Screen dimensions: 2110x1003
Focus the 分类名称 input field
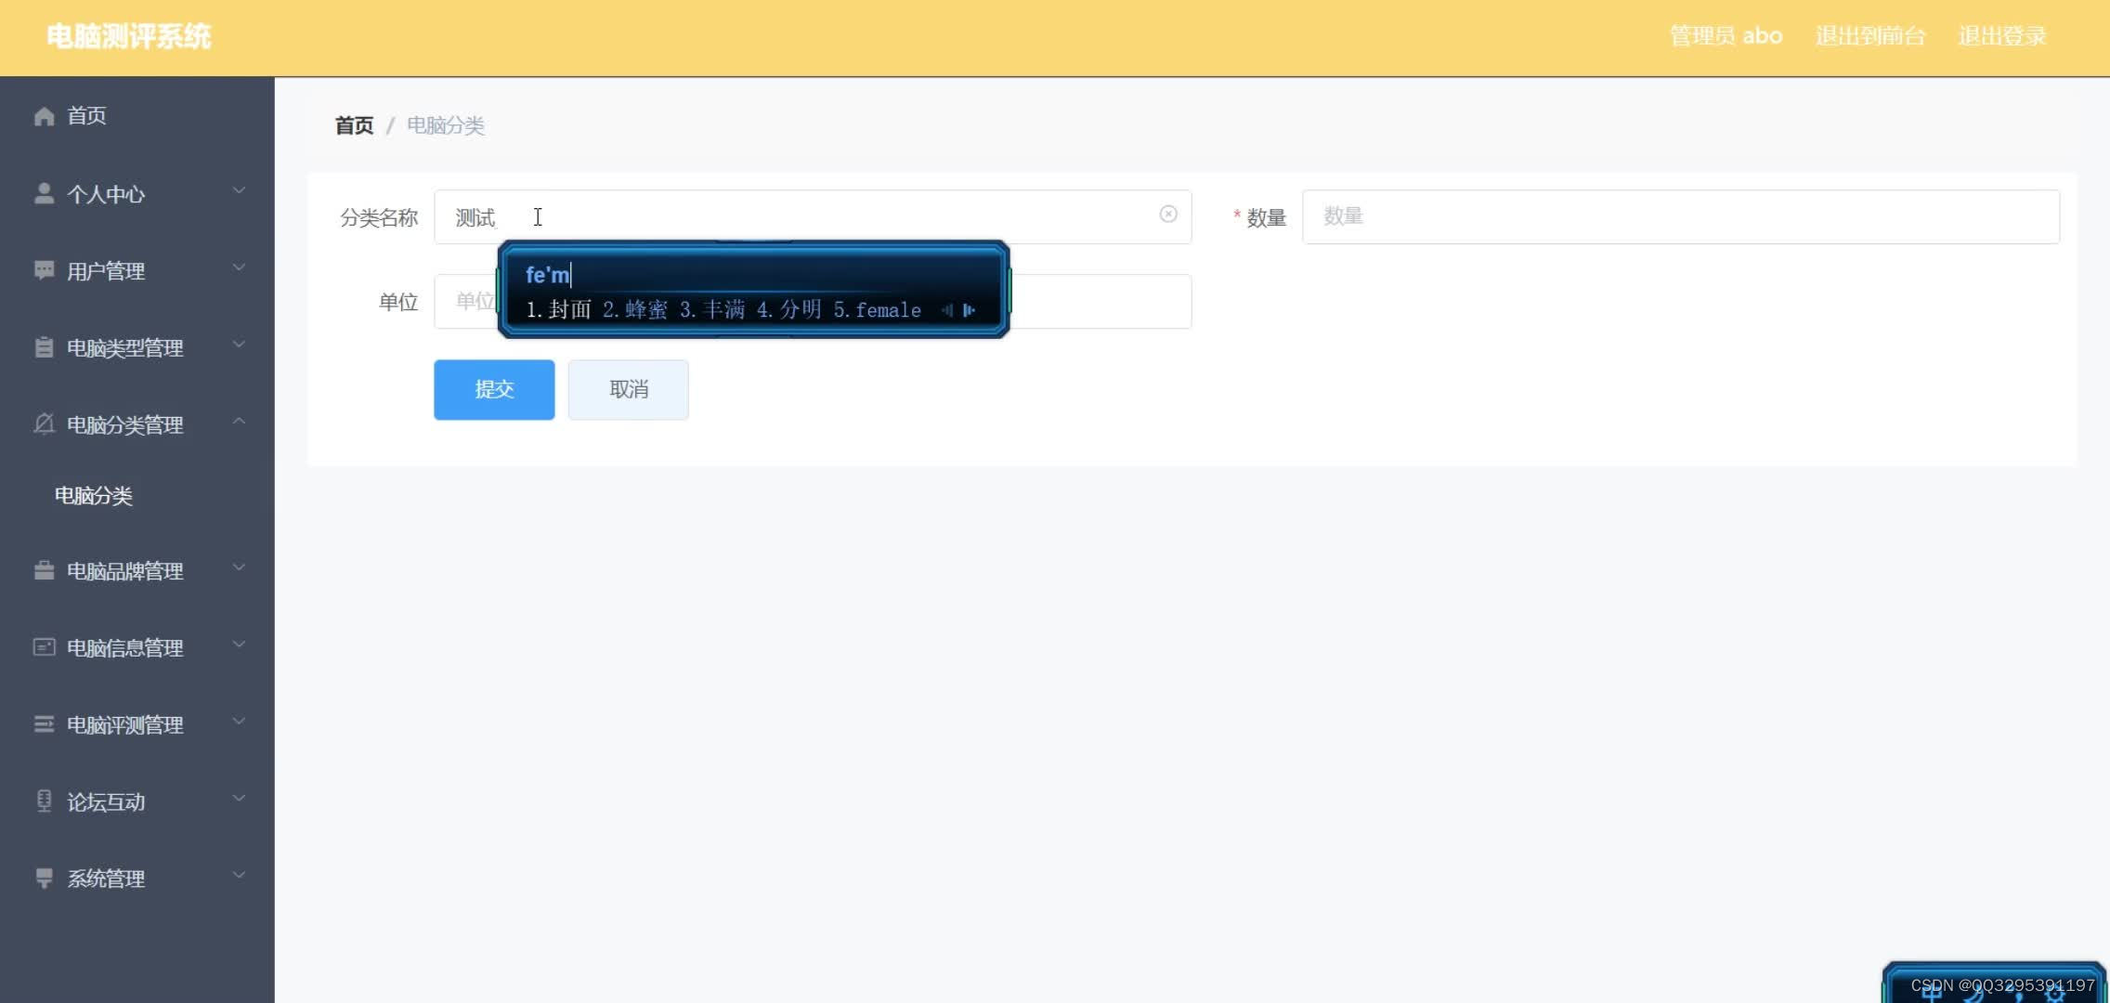[x=813, y=217]
